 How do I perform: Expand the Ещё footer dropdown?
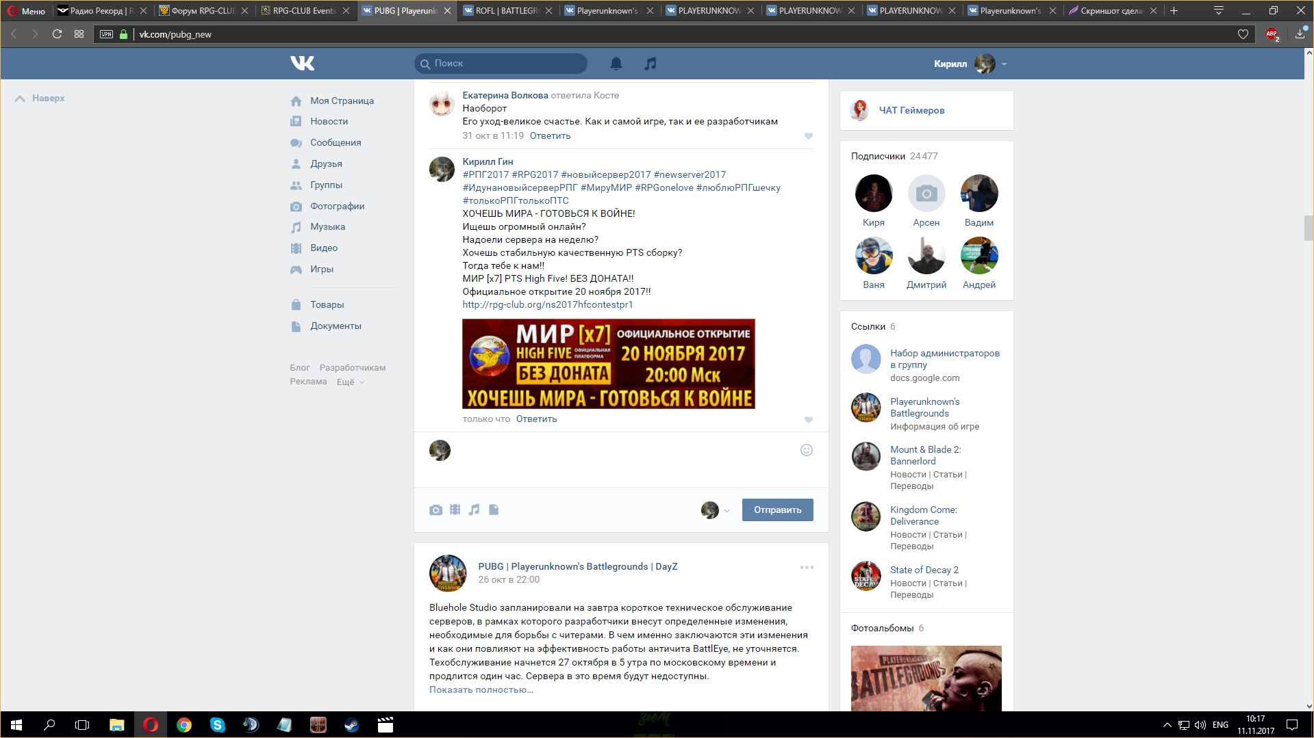coord(350,382)
